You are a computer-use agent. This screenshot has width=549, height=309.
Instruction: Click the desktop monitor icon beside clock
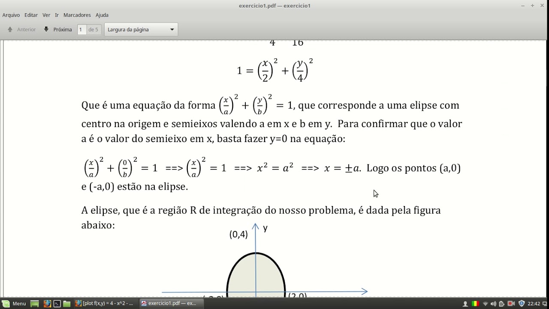545,304
